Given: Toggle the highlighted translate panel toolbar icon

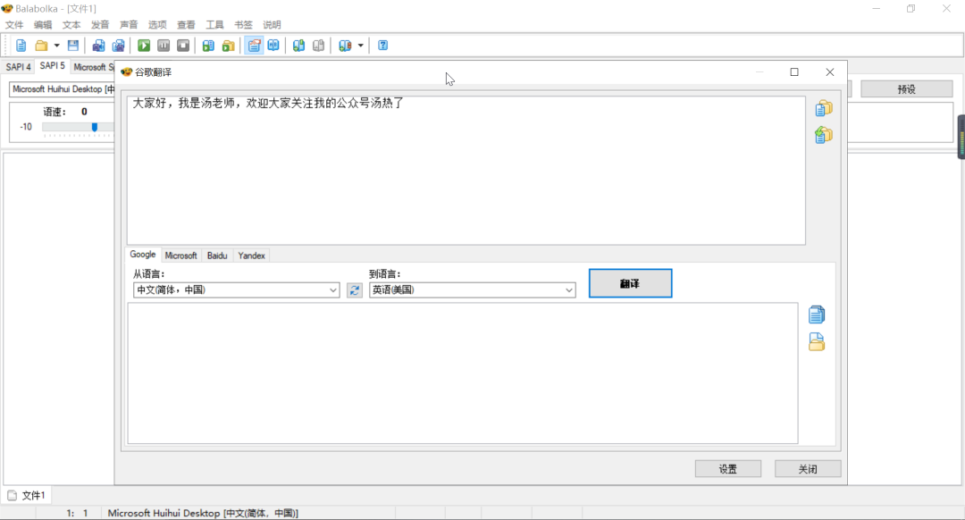Looking at the screenshot, I should pos(254,46).
